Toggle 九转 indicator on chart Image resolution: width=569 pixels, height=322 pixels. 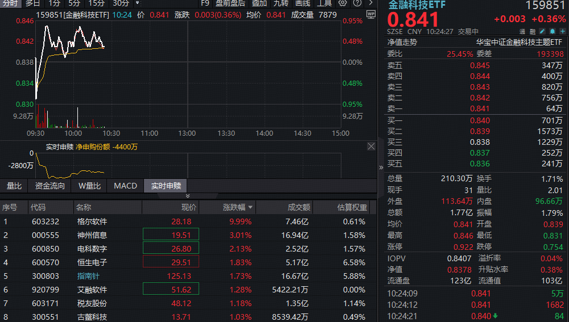[x=281, y=3]
